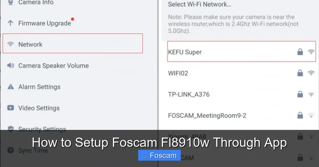
Task: Select Sync Time in the sidebar
Action: tap(33, 150)
